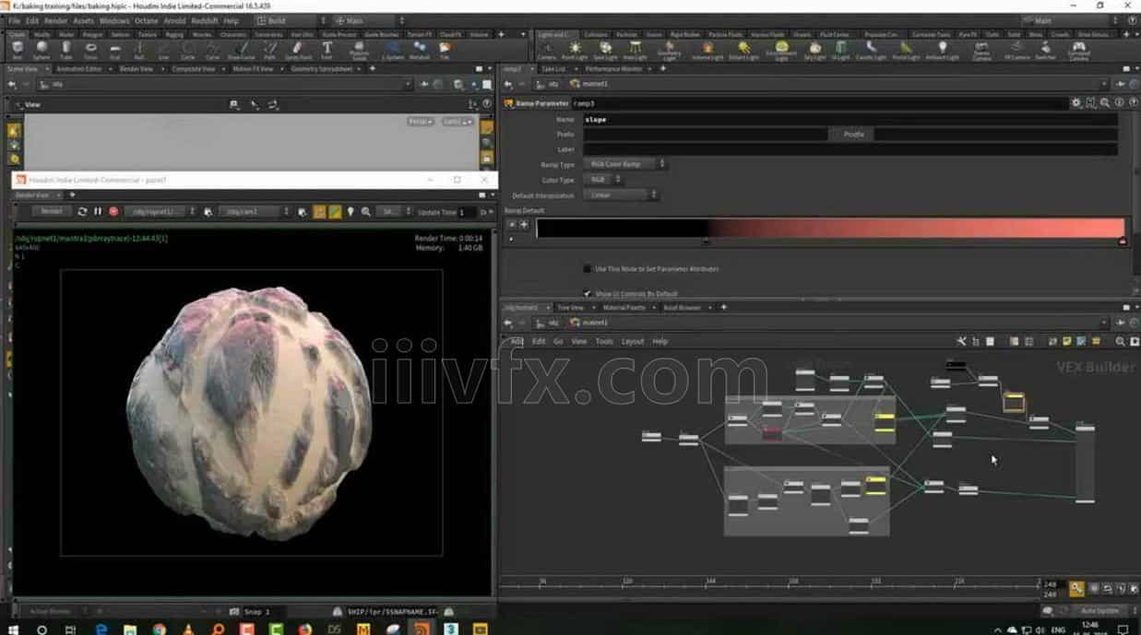Screen dimensions: 1141x635
Task: Select the yellow-highlighted node in upper network box
Action: 885,423
